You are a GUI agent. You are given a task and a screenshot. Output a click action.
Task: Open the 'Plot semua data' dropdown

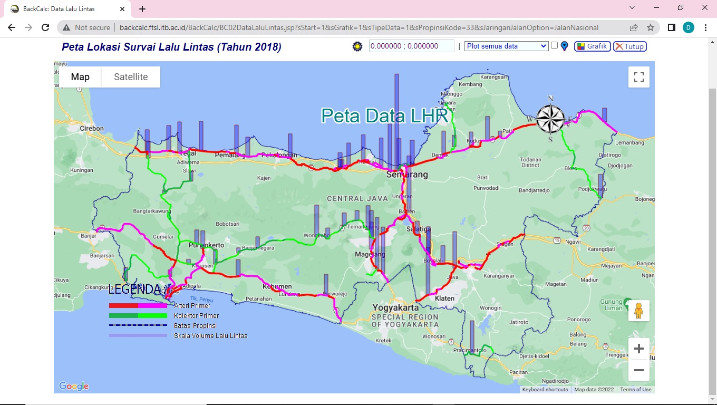506,46
